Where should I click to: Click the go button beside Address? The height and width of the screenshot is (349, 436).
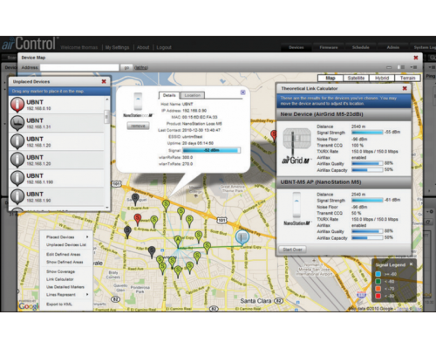126,67
